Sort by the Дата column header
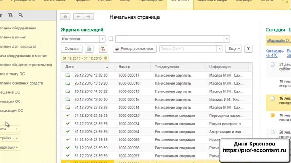The image size is (291, 163). [x=88, y=67]
